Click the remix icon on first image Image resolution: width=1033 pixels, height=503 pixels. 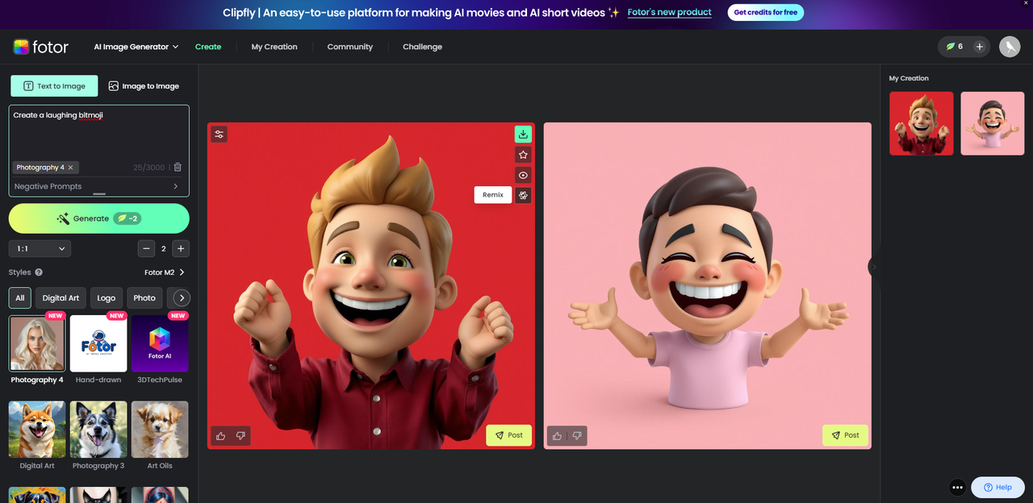[x=523, y=195]
